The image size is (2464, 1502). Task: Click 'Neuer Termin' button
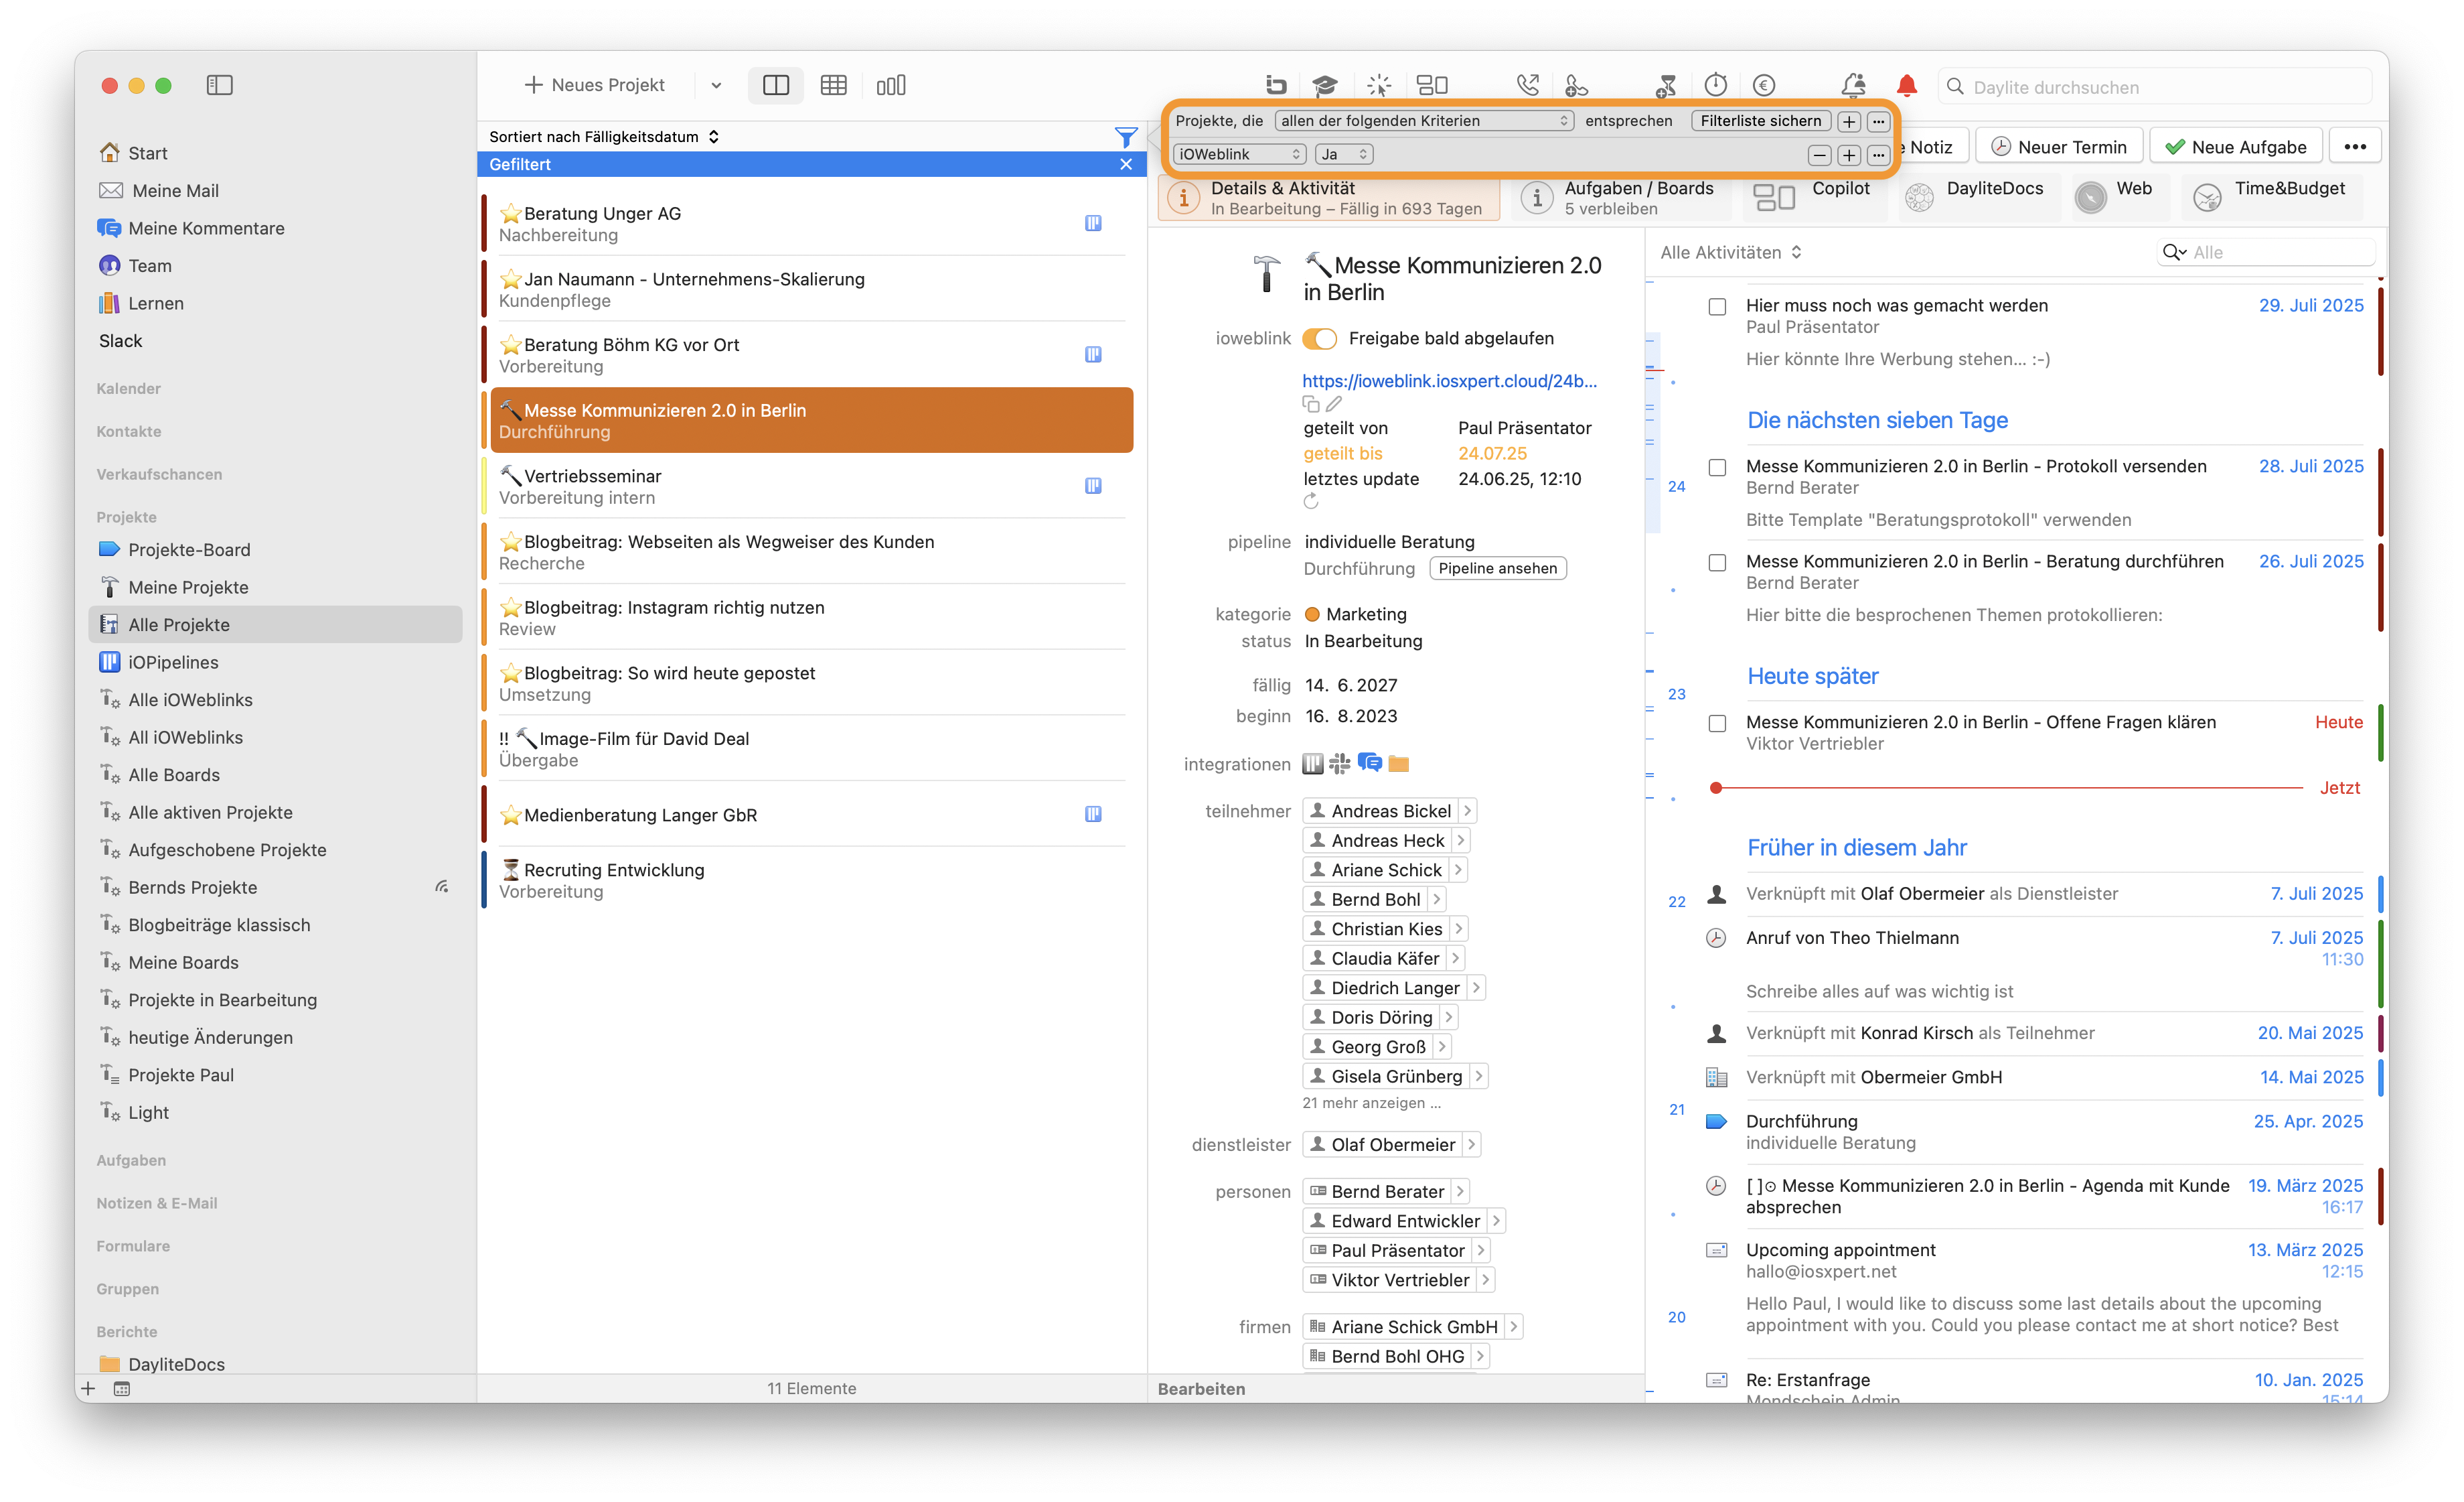(2059, 147)
